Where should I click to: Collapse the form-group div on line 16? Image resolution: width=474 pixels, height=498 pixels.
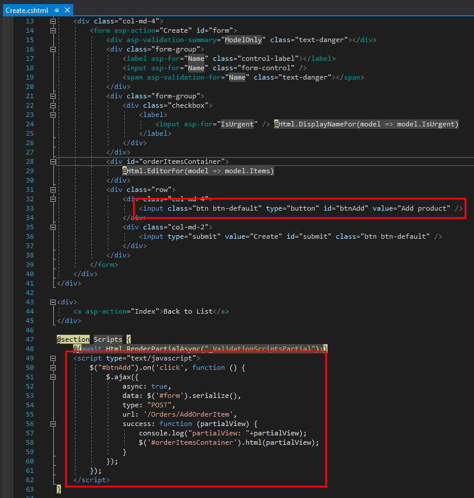[x=53, y=49]
